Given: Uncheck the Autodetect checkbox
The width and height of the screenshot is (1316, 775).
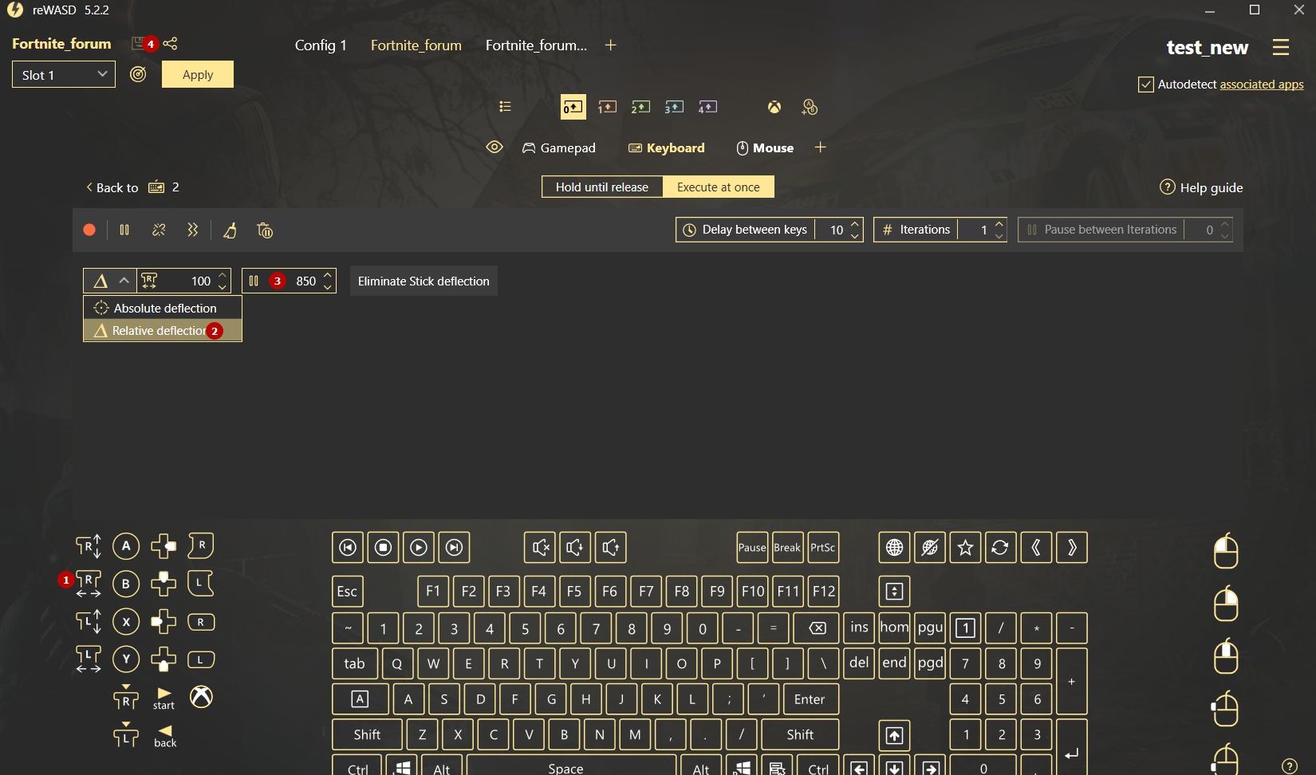Looking at the screenshot, I should click(1145, 85).
